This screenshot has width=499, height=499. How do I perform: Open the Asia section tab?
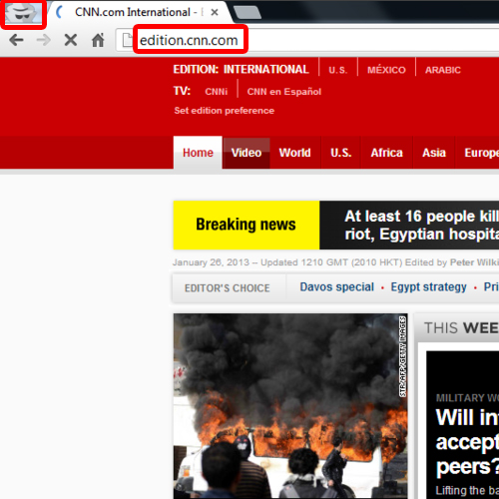(434, 153)
